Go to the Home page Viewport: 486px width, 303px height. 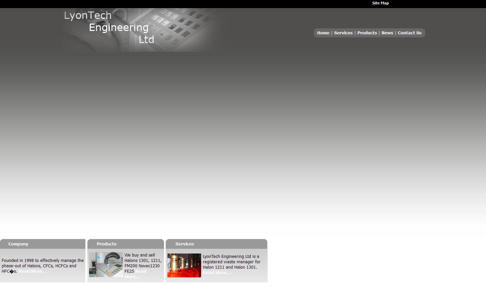click(323, 33)
